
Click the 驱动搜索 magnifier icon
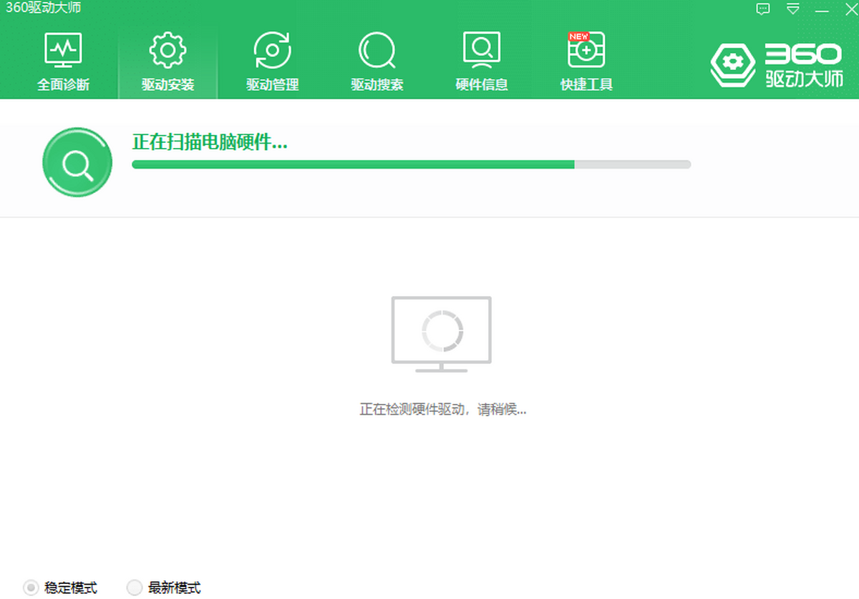pyautogui.click(x=377, y=50)
